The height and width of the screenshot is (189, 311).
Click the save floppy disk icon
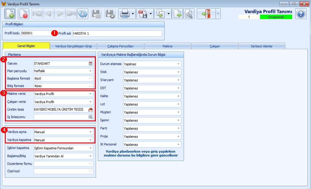tap(96, 14)
